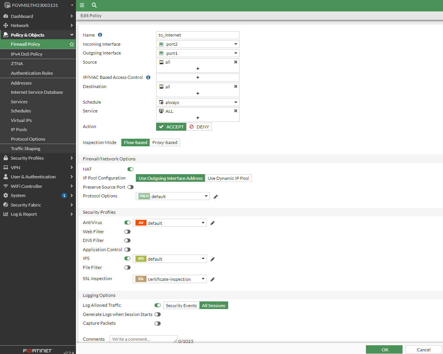
Task: Edit the AntiVirus profile with pencil icon
Action: [213, 223]
